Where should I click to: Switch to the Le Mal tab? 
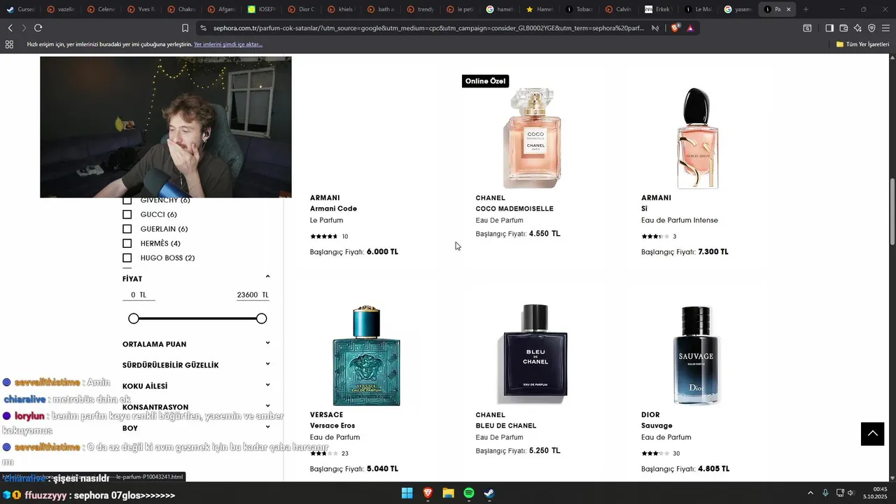point(698,9)
